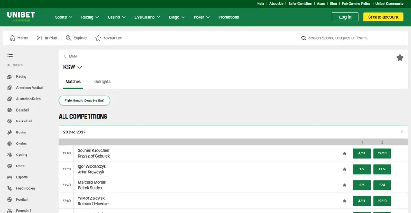411x213 pixels.
Task: Expand the Poker dropdown menu
Action: pos(202,17)
